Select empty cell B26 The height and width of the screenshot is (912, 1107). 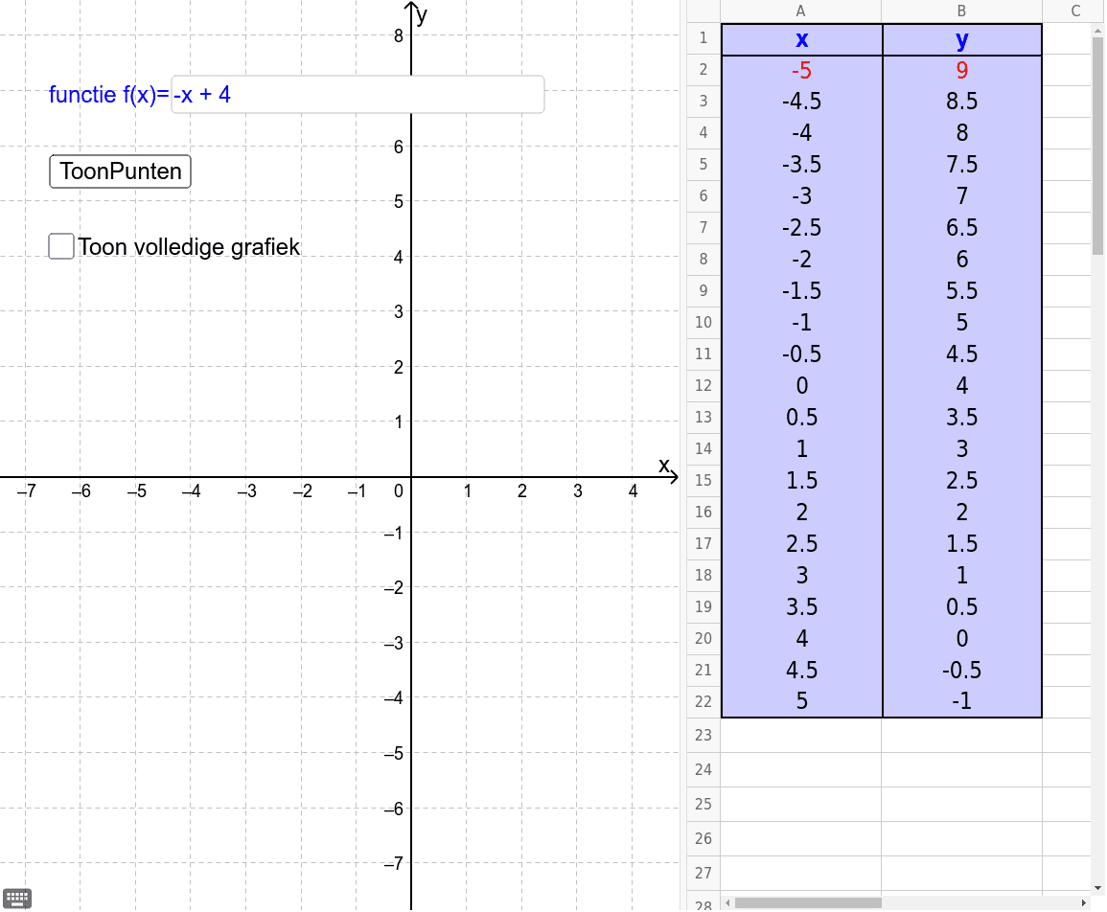tap(961, 838)
